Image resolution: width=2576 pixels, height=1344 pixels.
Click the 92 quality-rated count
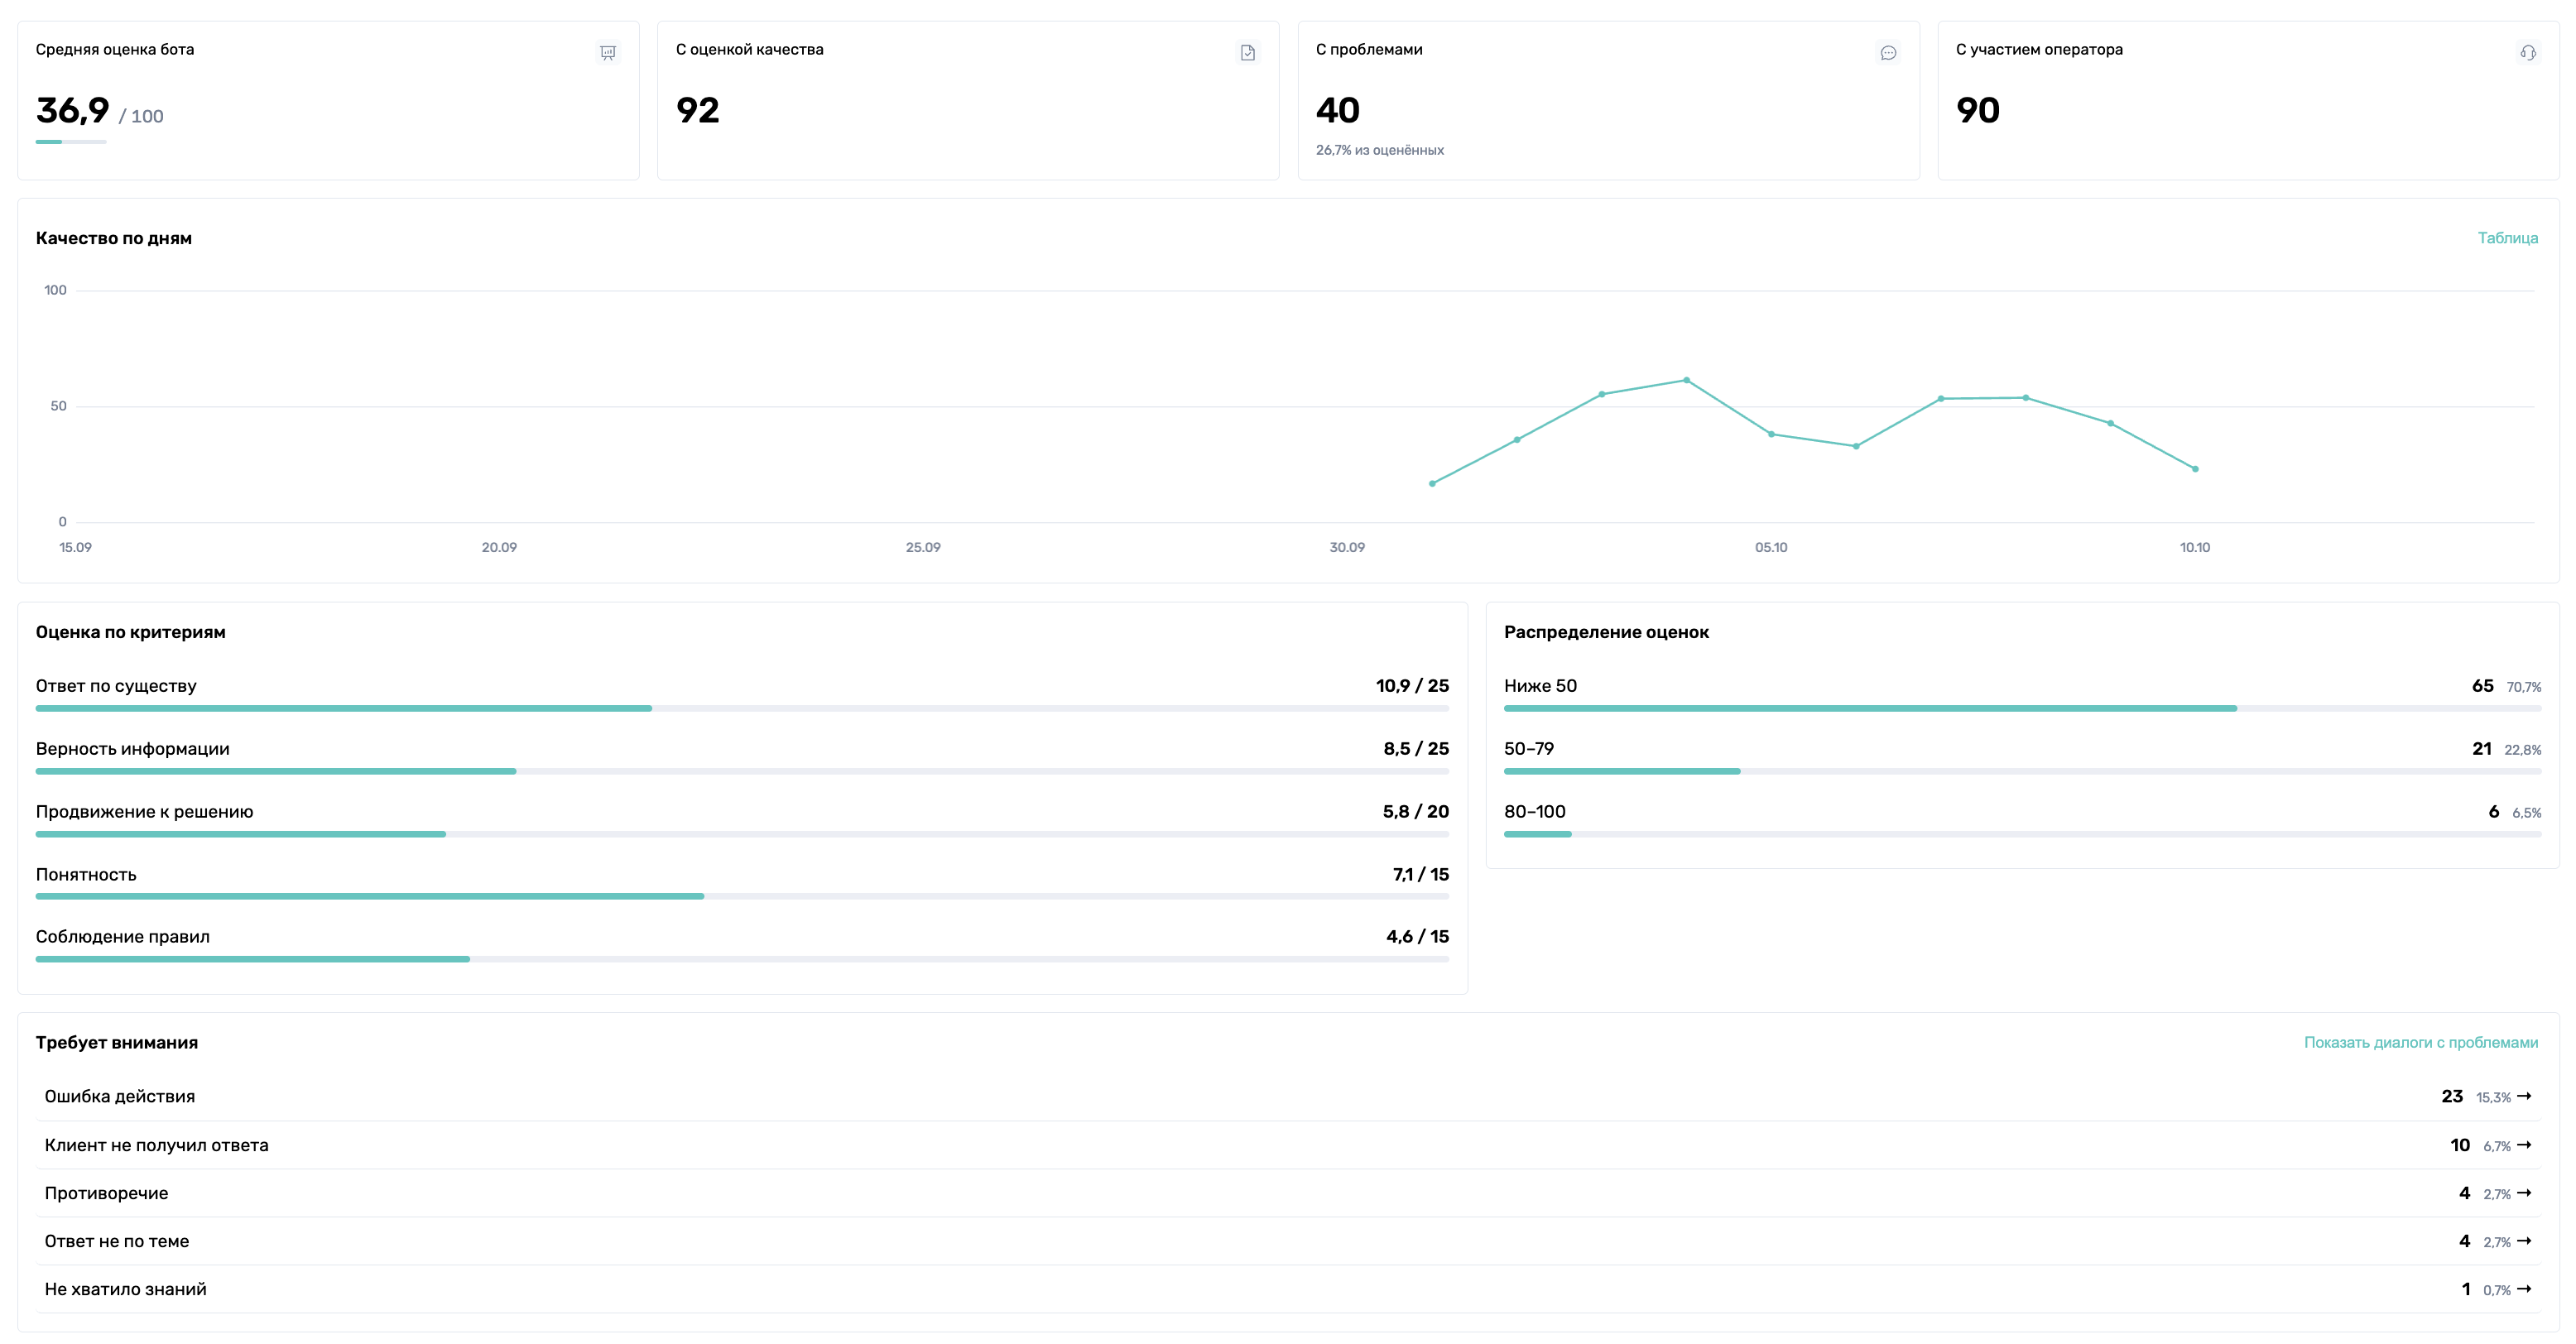pyautogui.click(x=697, y=110)
